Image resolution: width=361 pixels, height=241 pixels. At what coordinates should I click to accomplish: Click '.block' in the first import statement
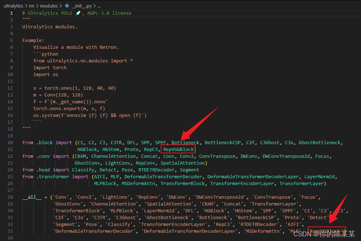pyautogui.click(x=45, y=143)
